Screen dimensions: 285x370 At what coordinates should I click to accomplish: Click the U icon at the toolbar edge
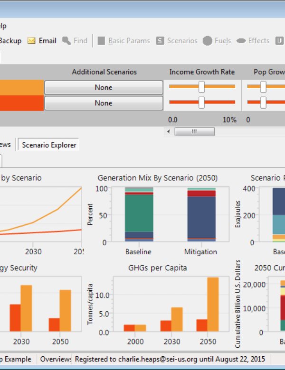click(x=279, y=41)
